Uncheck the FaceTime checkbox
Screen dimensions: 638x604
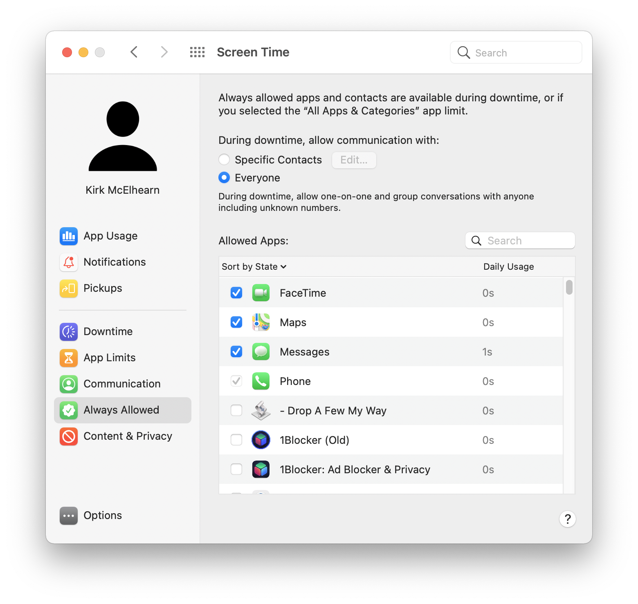(236, 293)
